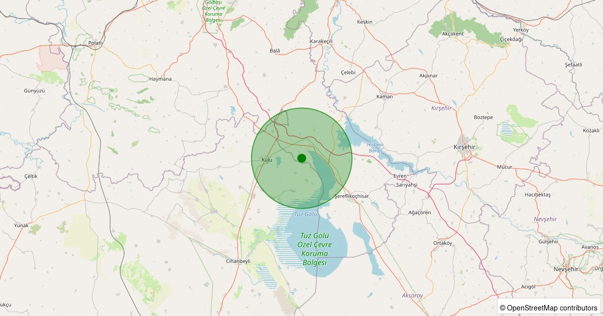Click the green center marker dot
Image resolution: width=603 pixels, height=316 pixels.
301,158
